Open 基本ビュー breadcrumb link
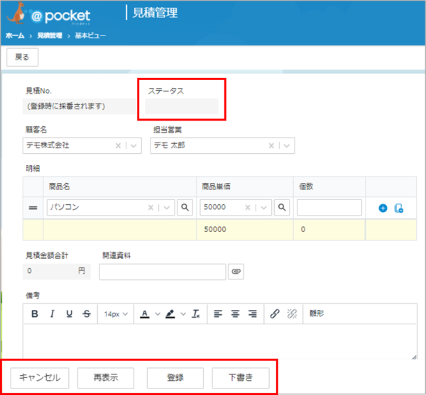This screenshot has width=426, height=395. (x=90, y=35)
